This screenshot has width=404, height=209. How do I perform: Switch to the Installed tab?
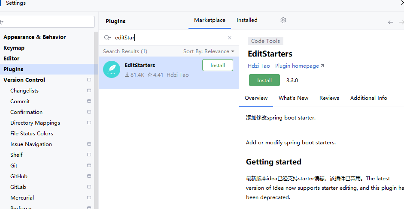(x=247, y=20)
